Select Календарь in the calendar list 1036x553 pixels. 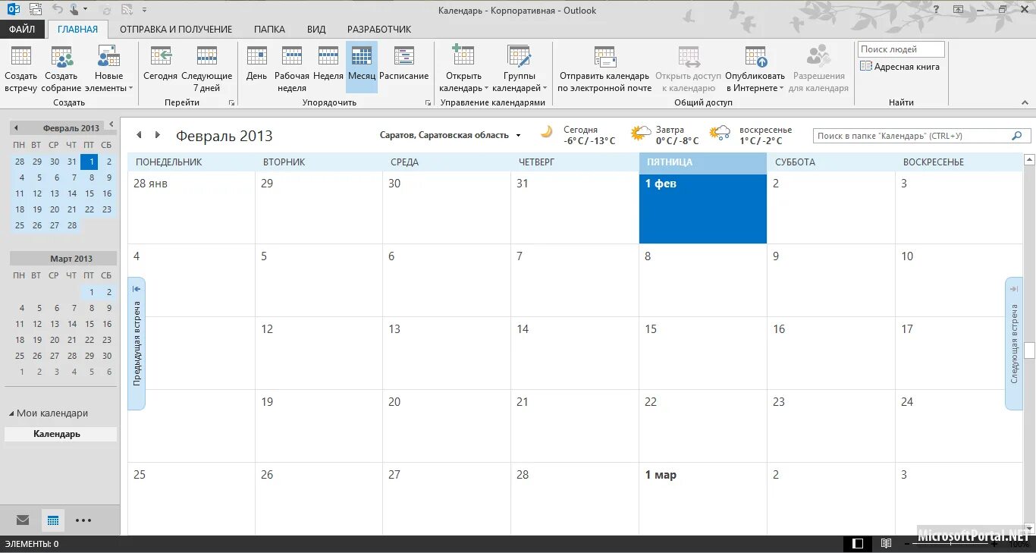point(61,434)
